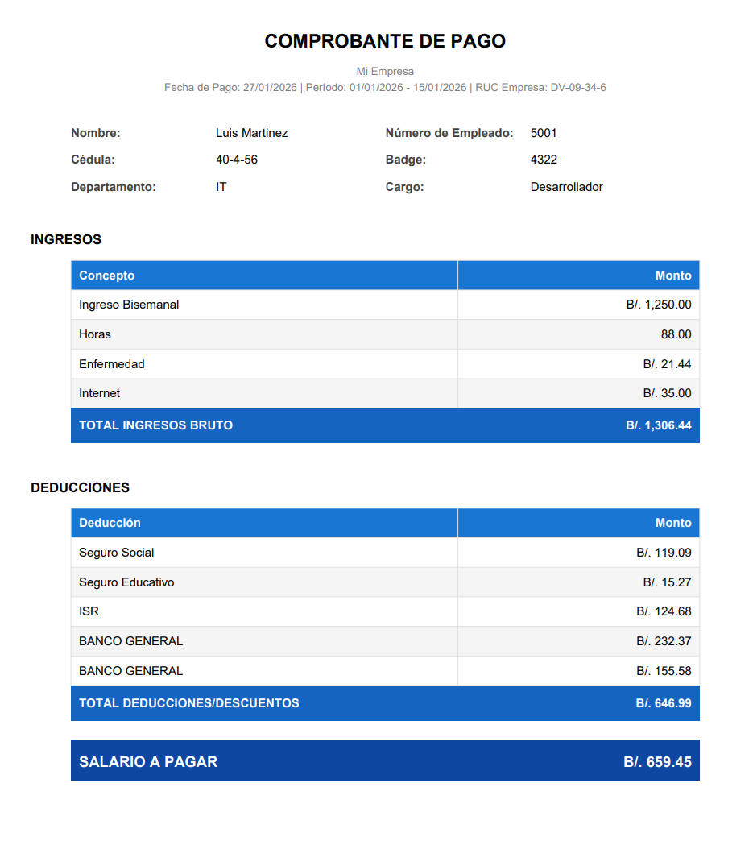Select employee name Luis Martinez

point(251,133)
